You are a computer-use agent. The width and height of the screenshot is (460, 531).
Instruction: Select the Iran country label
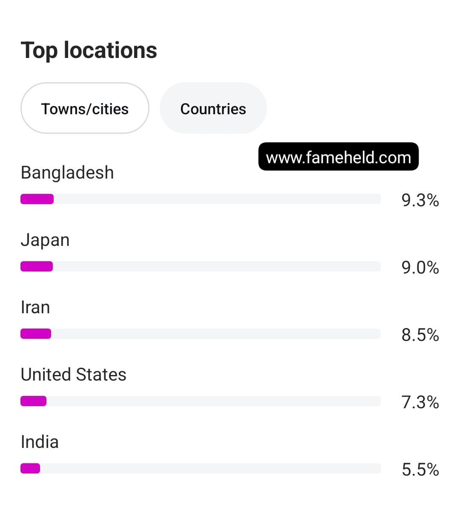click(35, 307)
